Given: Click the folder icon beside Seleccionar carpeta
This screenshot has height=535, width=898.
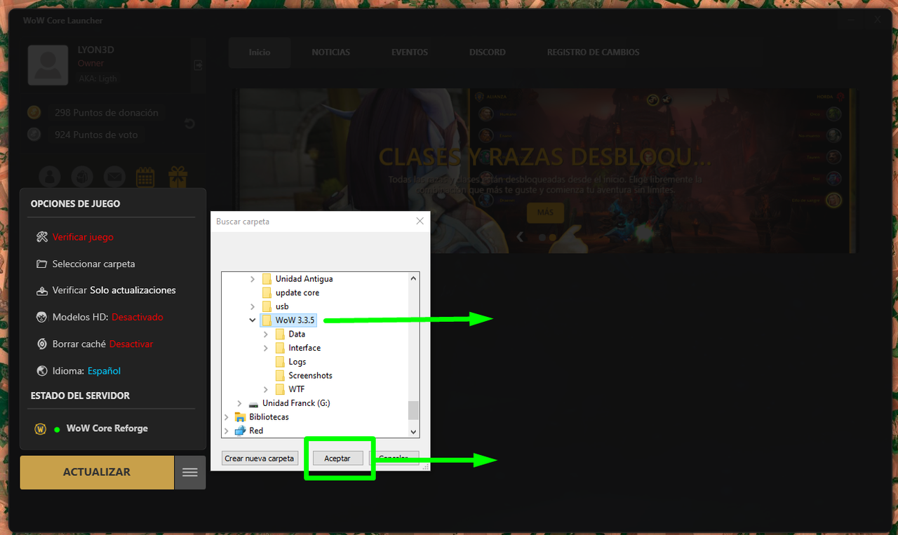Looking at the screenshot, I should point(41,264).
